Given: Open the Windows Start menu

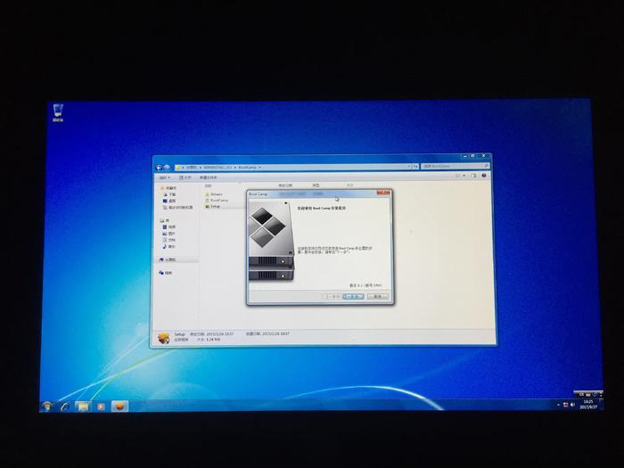Looking at the screenshot, I should coord(47,406).
